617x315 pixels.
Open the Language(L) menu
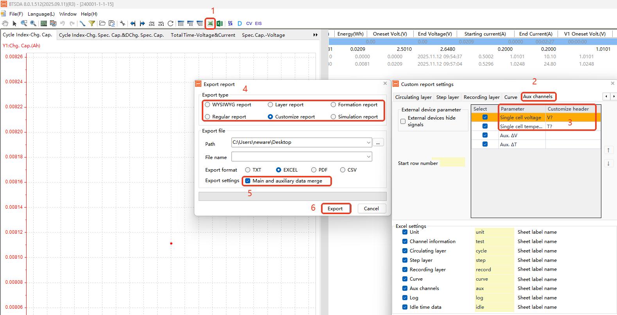tap(41, 14)
